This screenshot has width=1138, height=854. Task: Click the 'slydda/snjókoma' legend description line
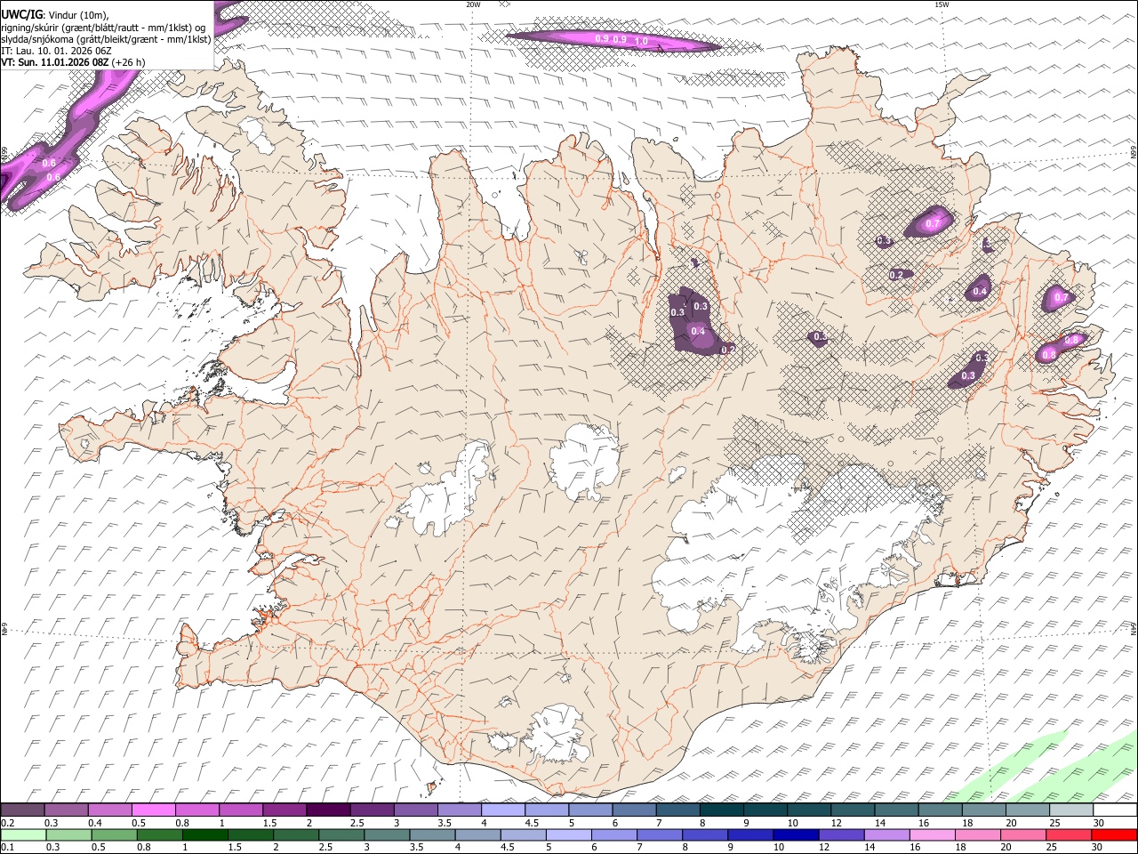[x=106, y=39]
